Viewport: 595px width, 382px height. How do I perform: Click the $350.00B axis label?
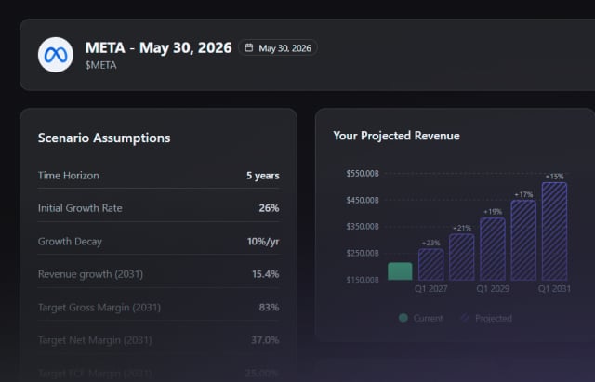363,227
